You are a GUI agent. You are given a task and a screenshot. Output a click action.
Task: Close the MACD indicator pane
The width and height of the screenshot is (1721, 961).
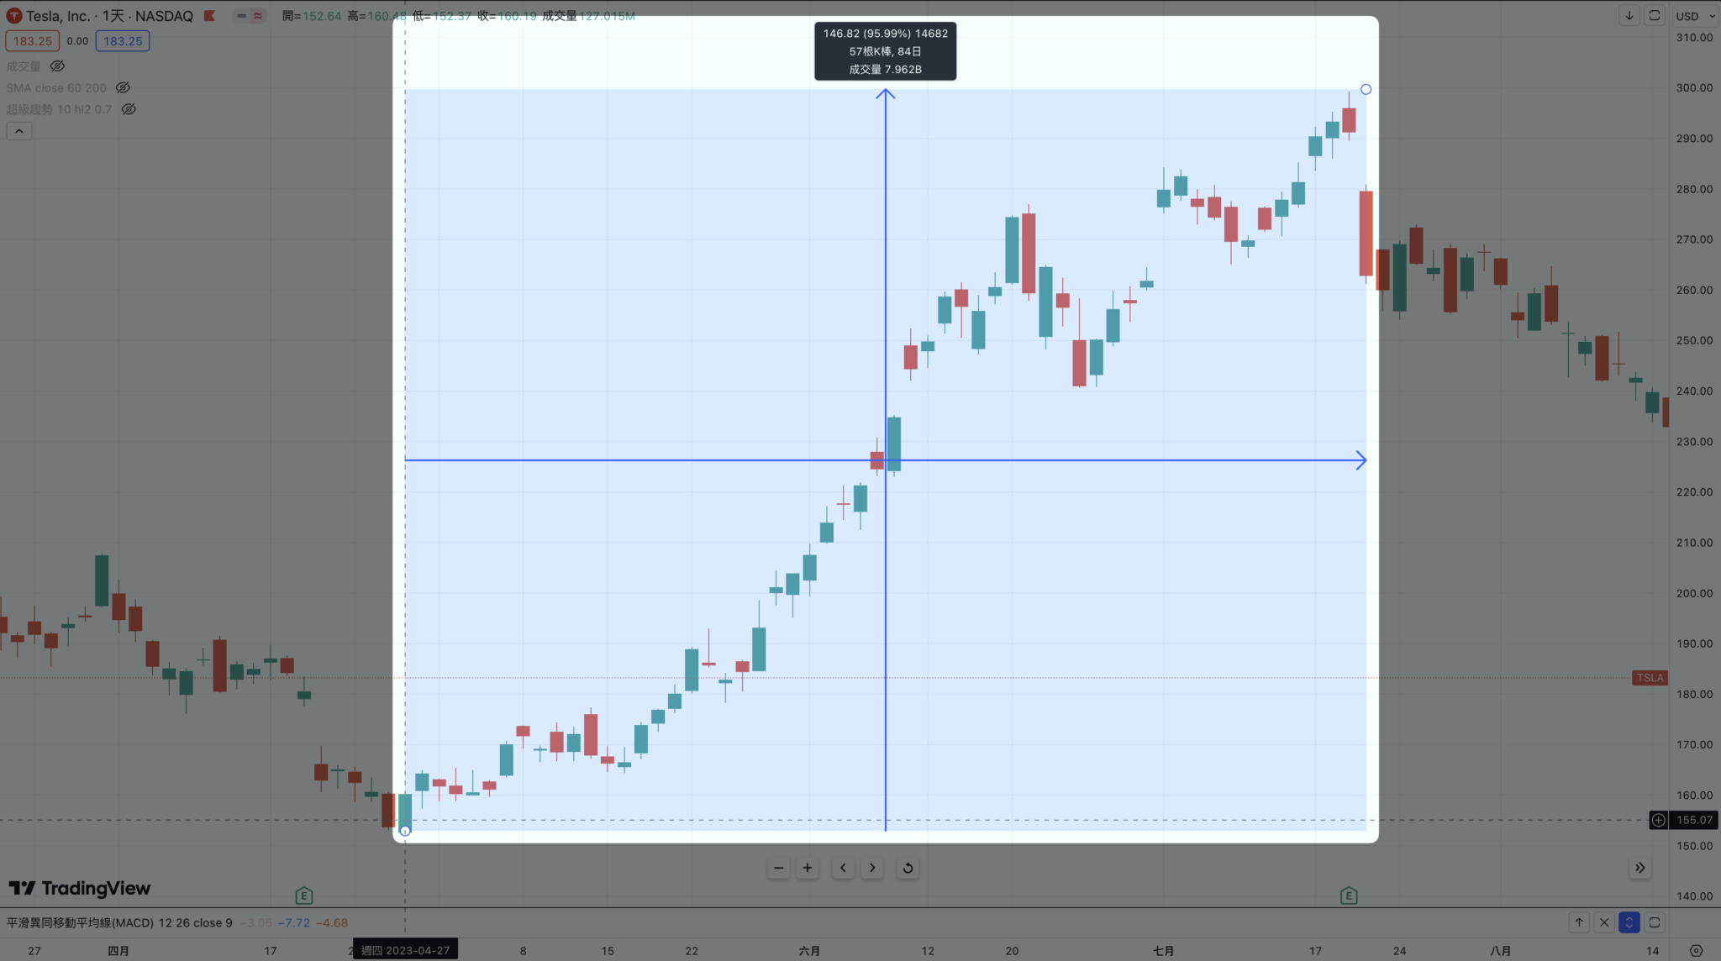(1603, 922)
